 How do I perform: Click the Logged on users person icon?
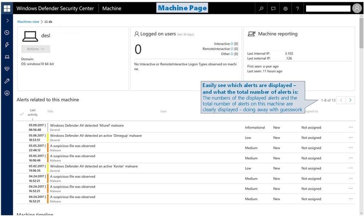pos(137,34)
